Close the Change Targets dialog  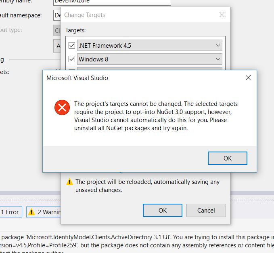tap(222, 15)
